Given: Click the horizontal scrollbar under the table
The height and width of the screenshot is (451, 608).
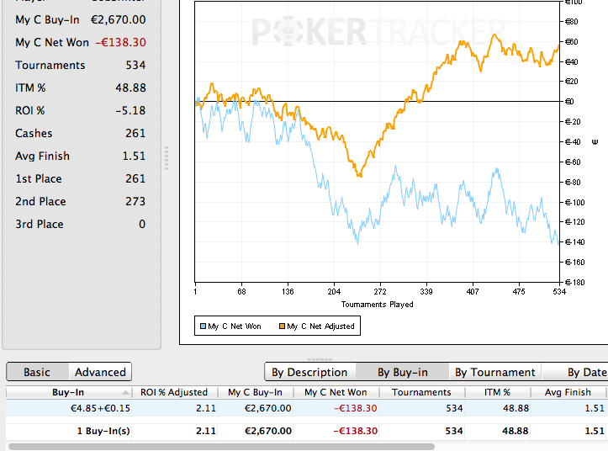Looking at the screenshot, I should click(221, 447).
